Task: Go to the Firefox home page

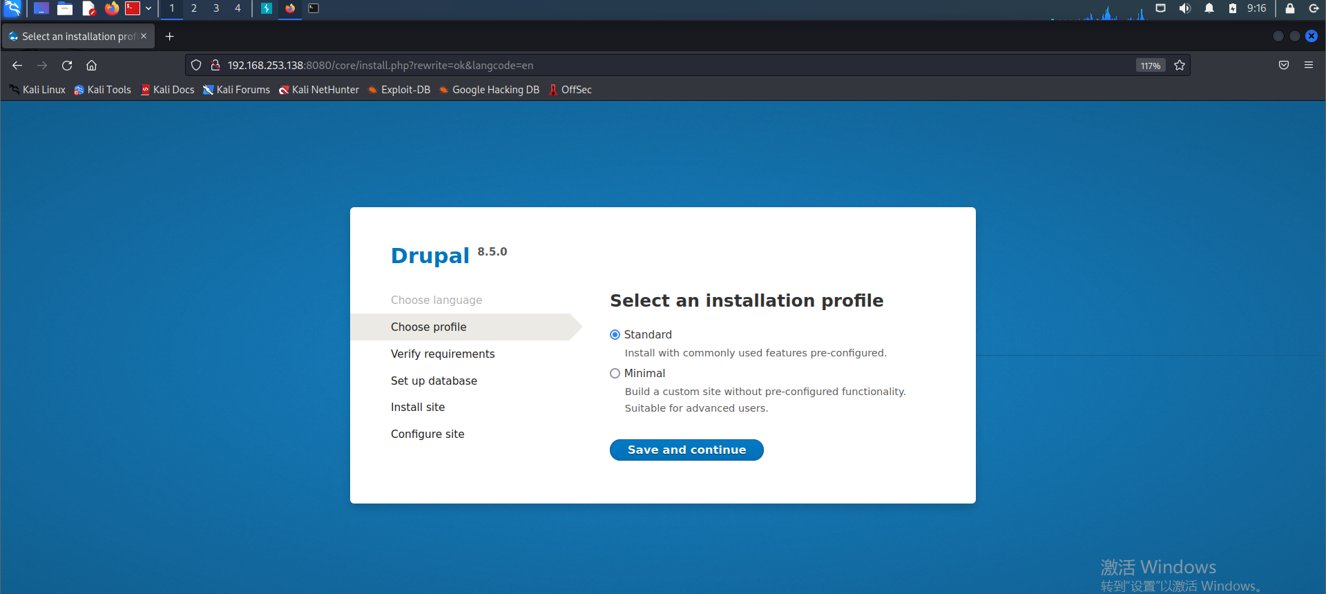Action: [x=91, y=65]
